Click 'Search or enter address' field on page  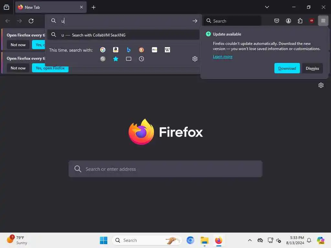[x=165, y=169]
